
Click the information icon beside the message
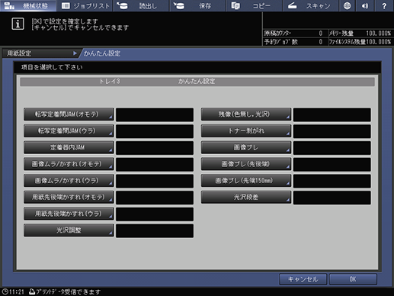click(x=18, y=24)
